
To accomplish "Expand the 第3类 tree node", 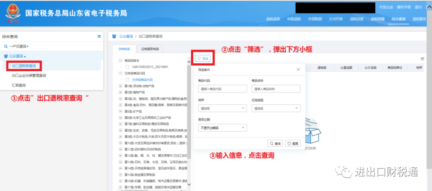I will 120,99.
